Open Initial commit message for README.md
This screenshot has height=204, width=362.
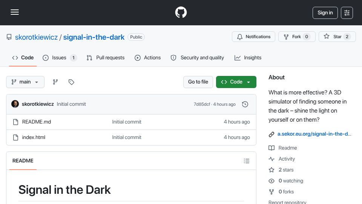pos(127,122)
